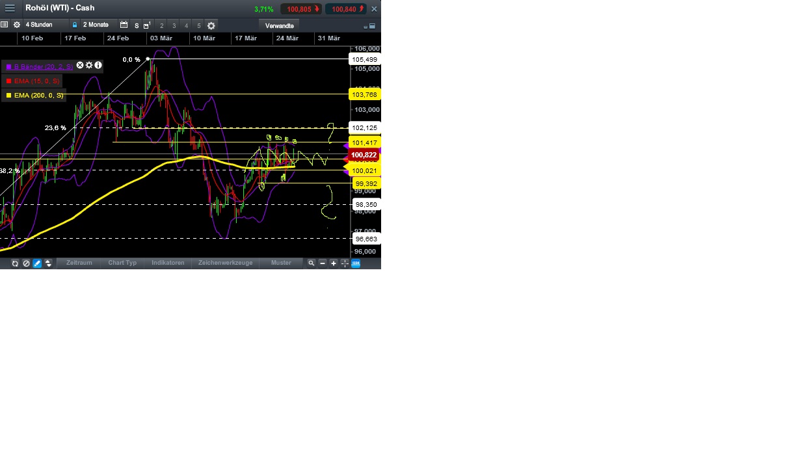Open the 4 Stunden timeframe dropdown
This screenshot has height=454, width=785.
point(39,25)
